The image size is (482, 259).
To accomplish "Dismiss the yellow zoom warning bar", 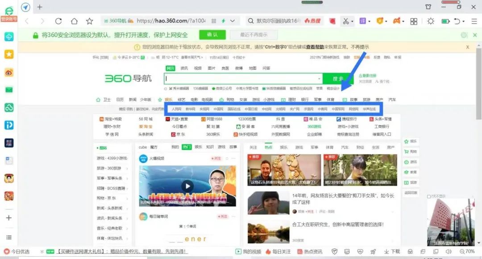I will 468,47.
